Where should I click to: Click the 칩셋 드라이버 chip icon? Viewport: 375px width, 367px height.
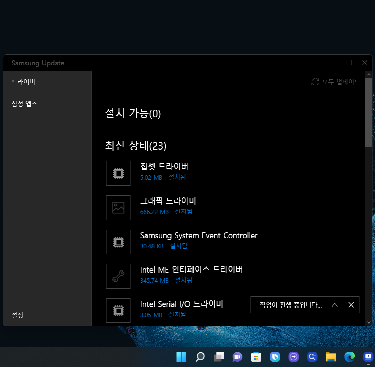click(x=119, y=173)
